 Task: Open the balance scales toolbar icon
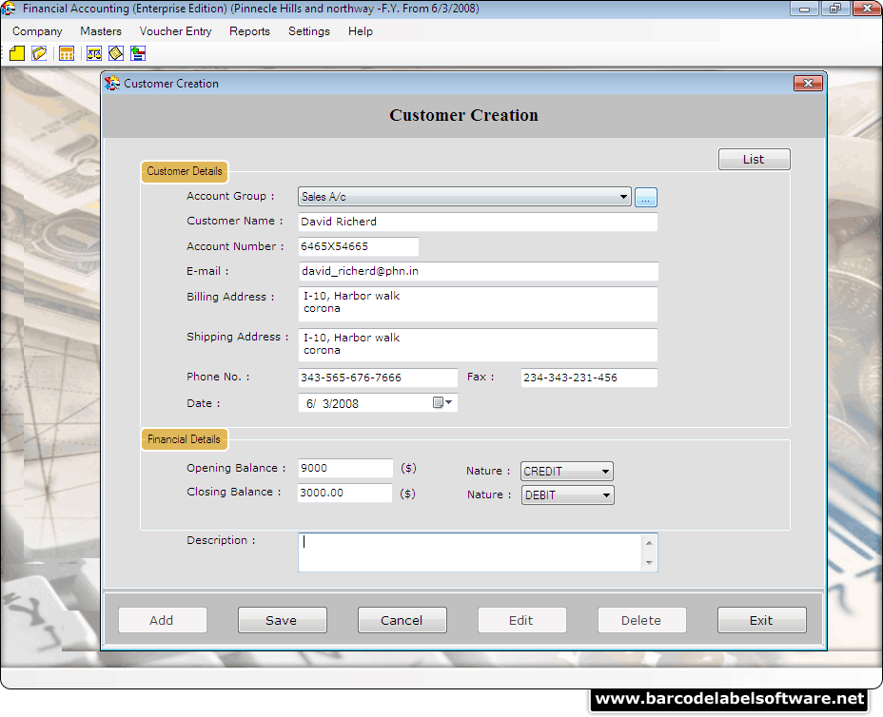(x=94, y=53)
